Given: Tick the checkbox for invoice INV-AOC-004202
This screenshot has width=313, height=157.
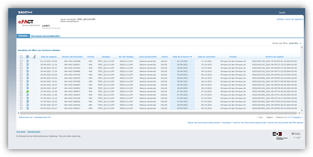Looking at the screenshot, I should coord(21,105).
